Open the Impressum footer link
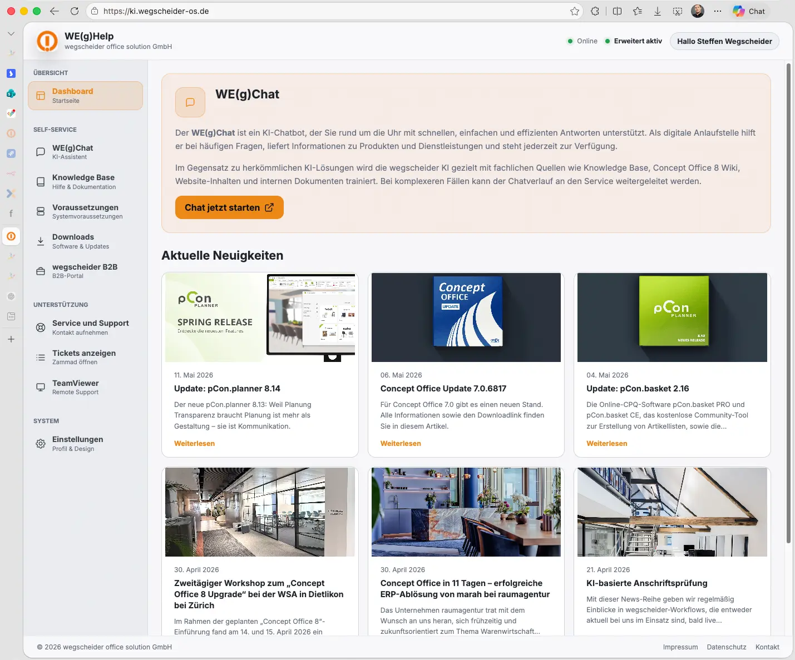 (x=680, y=647)
